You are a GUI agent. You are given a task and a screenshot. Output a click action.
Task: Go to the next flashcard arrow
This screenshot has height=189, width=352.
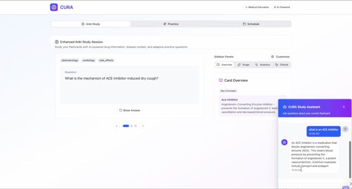pyautogui.click(x=143, y=126)
